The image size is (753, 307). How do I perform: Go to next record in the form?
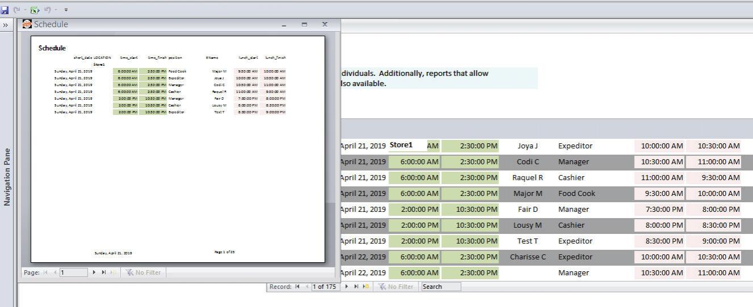(347, 287)
